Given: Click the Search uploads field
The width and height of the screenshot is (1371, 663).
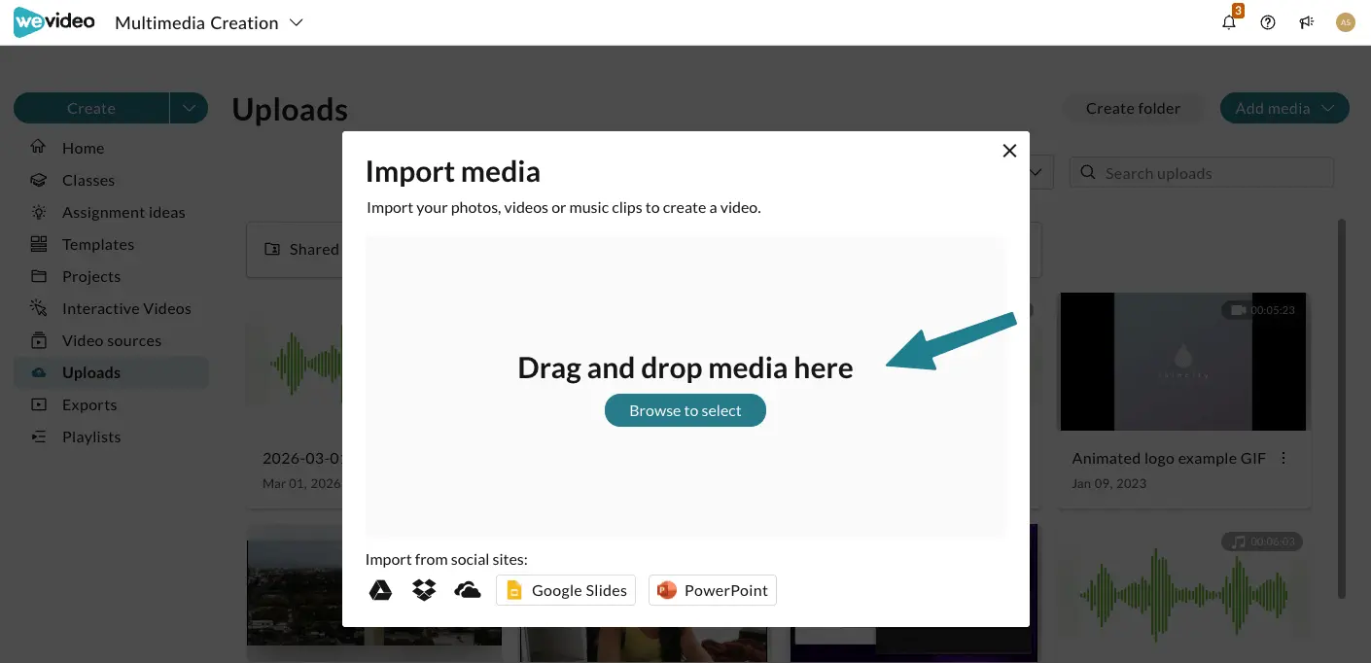Looking at the screenshot, I should [x=1202, y=173].
